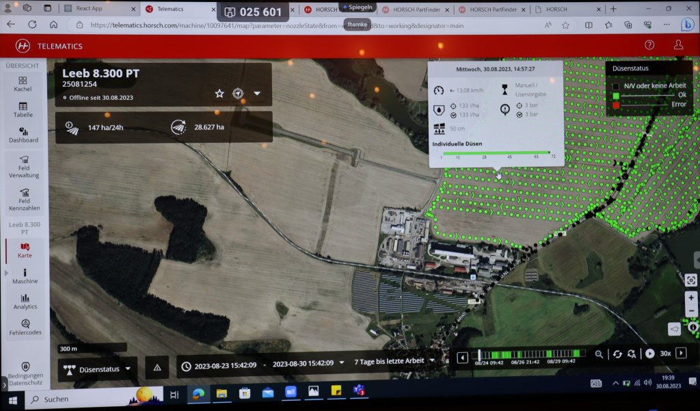Image resolution: width=700 pixels, height=411 pixels.
Task: Click the timeline magnifier zoom icon
Action: 599,354
